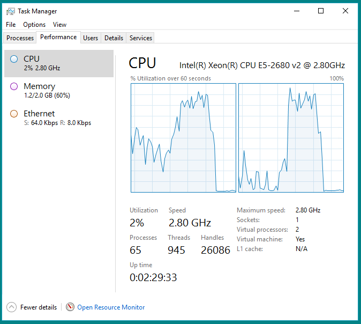
Task: Select the Performance tab
Action: [58, 37]
